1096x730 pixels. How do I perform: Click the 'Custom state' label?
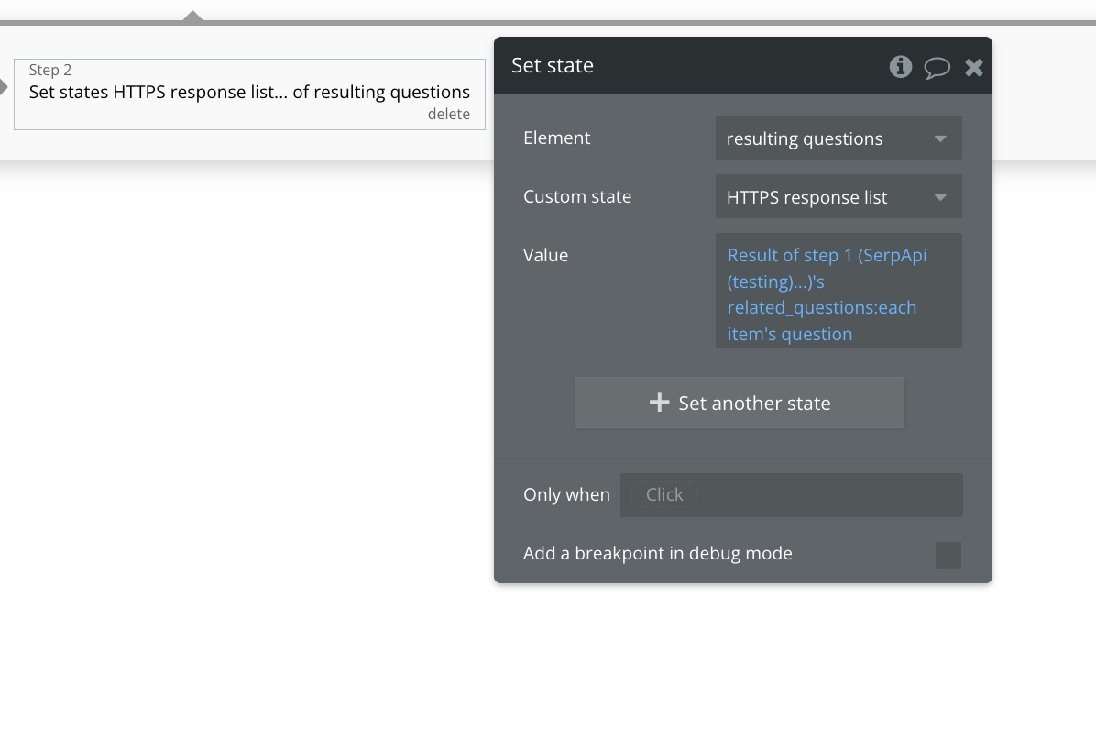point(576,196)
